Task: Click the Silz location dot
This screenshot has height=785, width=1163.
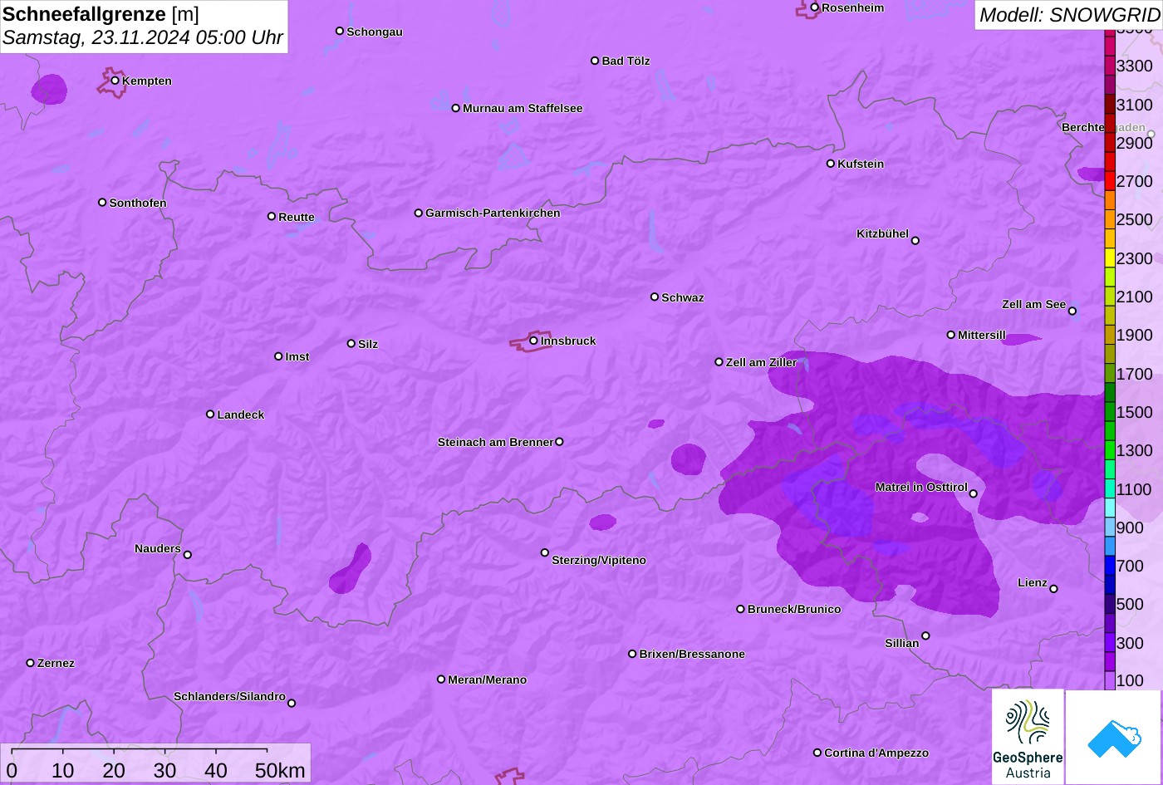Action: pyautogui.click(x=351, y=343)
